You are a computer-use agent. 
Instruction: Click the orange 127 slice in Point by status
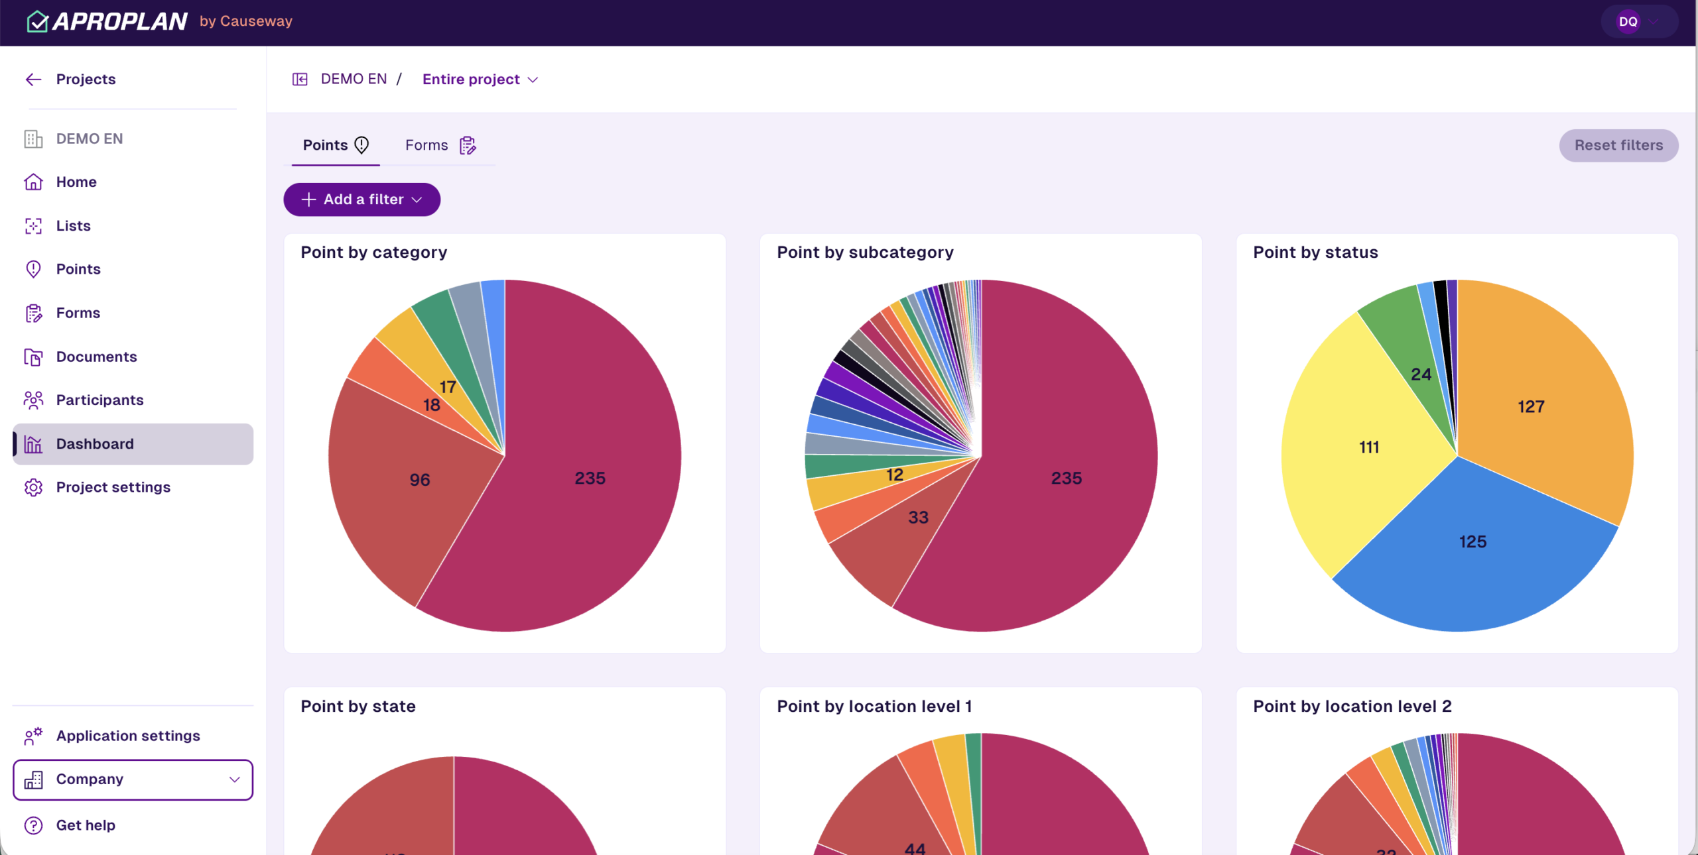(1531, 406)
